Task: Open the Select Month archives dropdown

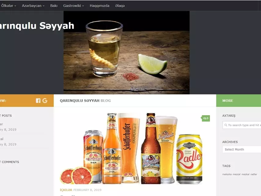Action: coord(242,149)
